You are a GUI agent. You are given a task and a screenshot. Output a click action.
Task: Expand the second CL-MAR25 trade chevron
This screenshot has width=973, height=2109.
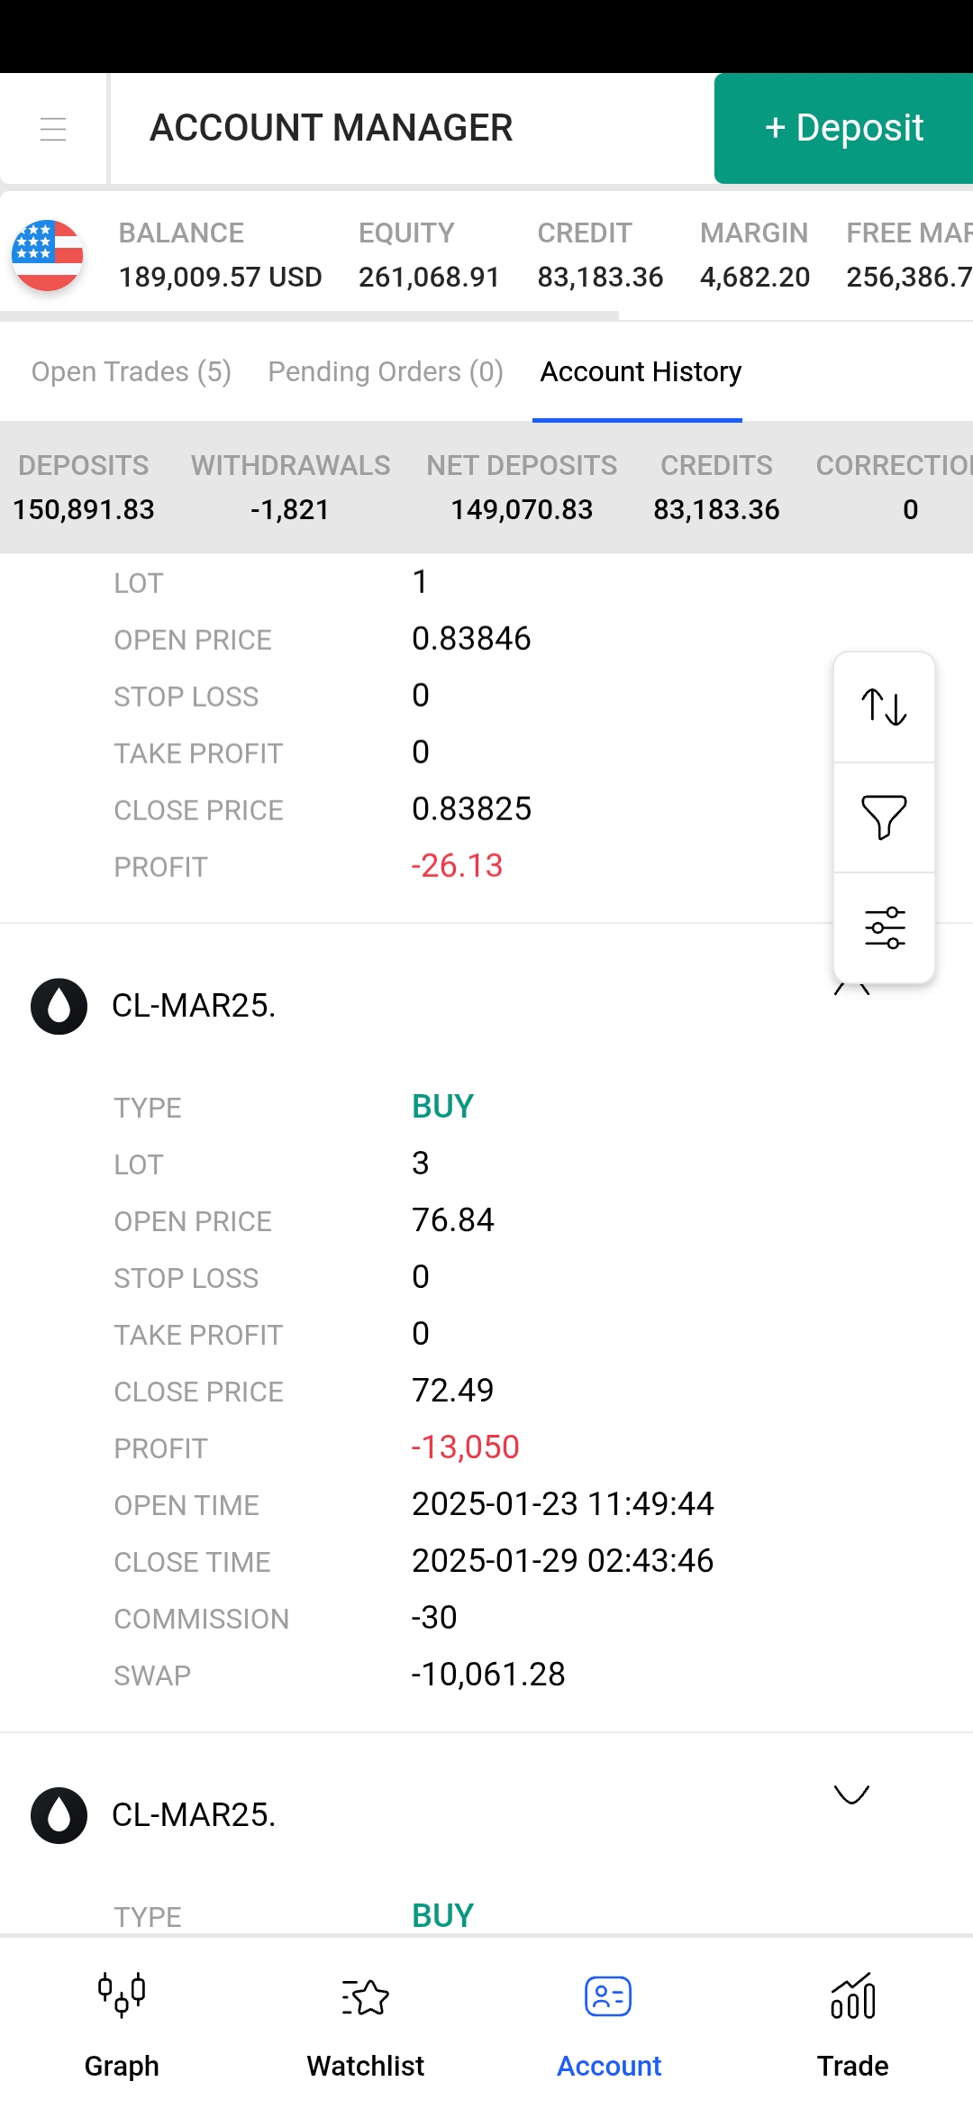(851, 1794)
